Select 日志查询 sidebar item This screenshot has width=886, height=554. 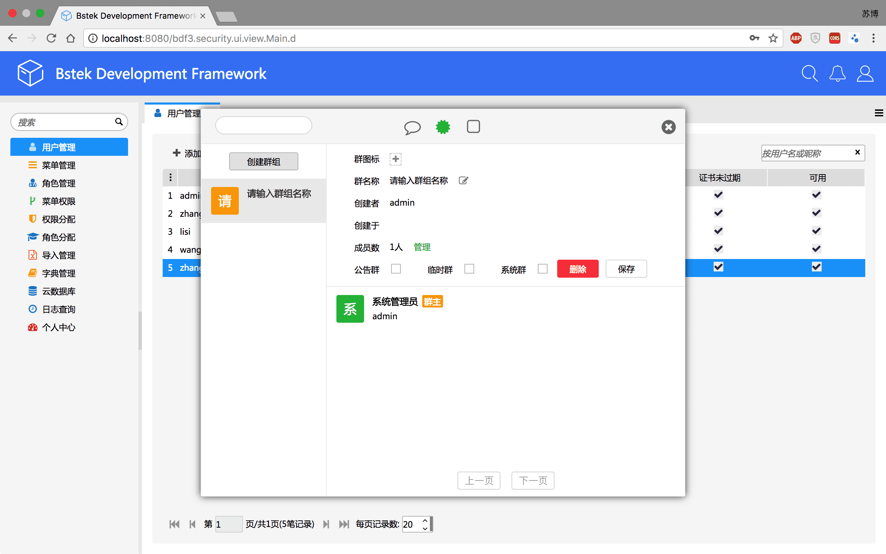click(x=58, y=309)
